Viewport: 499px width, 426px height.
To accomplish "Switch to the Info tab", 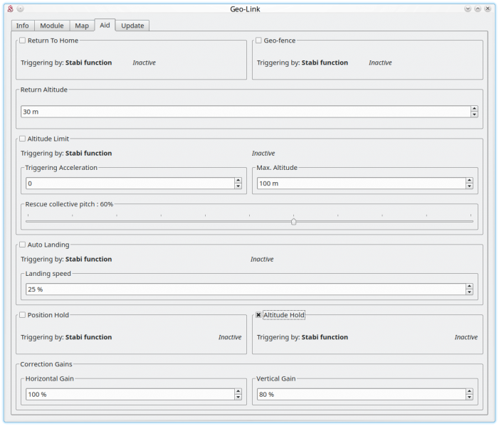I will [x=22, y=26].
